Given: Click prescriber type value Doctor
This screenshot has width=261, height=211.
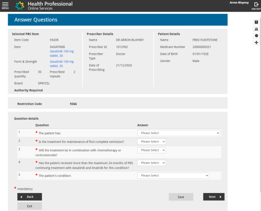Looking at the screenshot, I should tap(120, 54).
